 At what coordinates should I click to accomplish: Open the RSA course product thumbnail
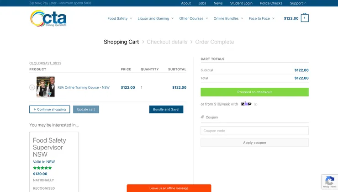click(x=46, y=87)
